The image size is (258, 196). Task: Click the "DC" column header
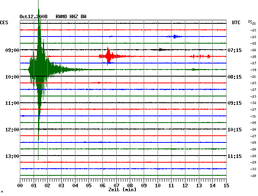click(250, 21)
